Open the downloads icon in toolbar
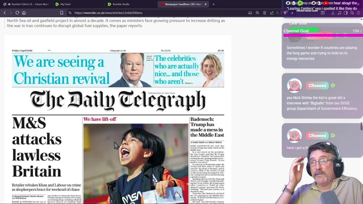This screenshot has width=363, height=204. [x=333, y=13]
